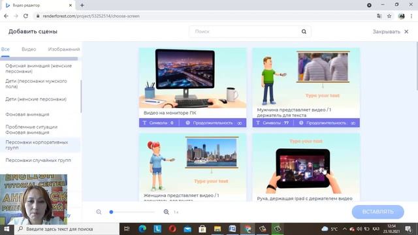This screenshot has width=418, height=235.
Task: Open the Mail app from the taskbar
Action: point(187,229)
